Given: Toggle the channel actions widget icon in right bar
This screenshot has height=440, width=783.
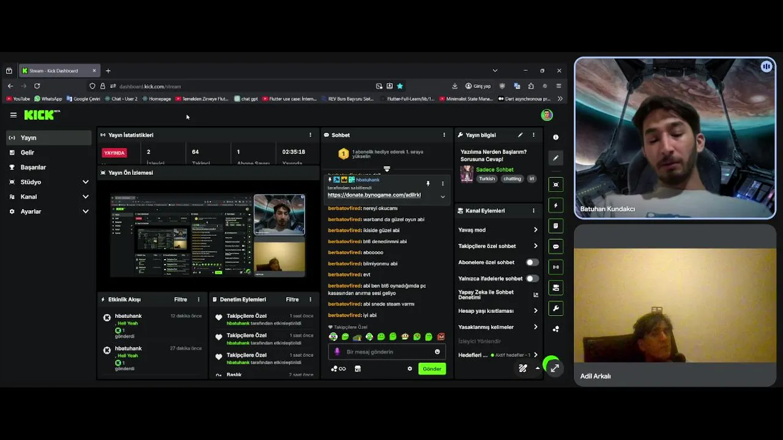Looking at the screenshot, I should (x=555, y=287).
